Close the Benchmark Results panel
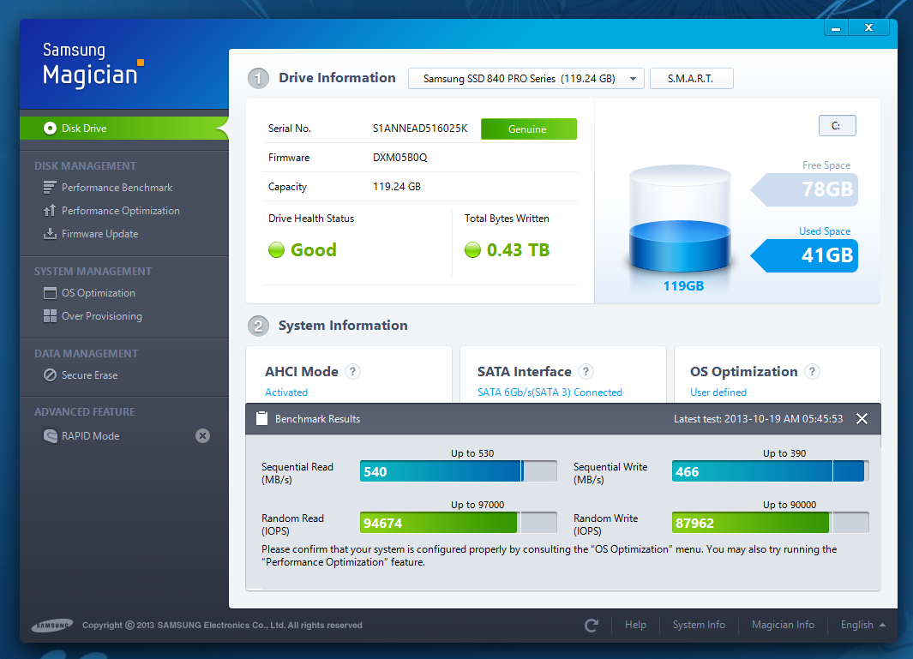The height and width of the screenshot is (659, 913). tap(862, 418)
